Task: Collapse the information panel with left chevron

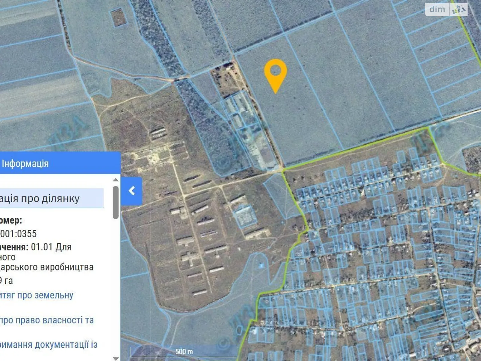Action: click(x=132, y=191)
